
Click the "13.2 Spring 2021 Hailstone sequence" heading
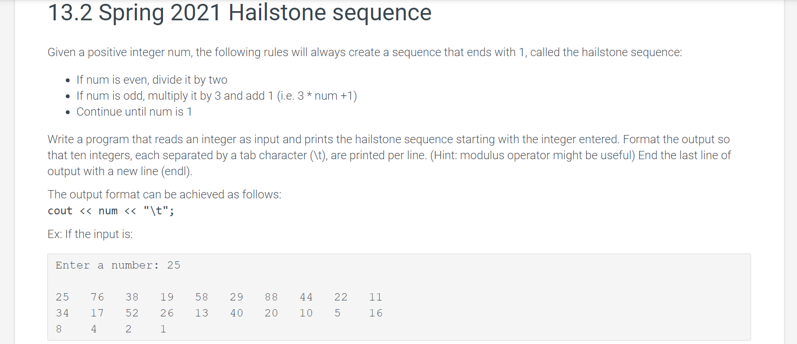pyautogui.click(x=239, y=13)
